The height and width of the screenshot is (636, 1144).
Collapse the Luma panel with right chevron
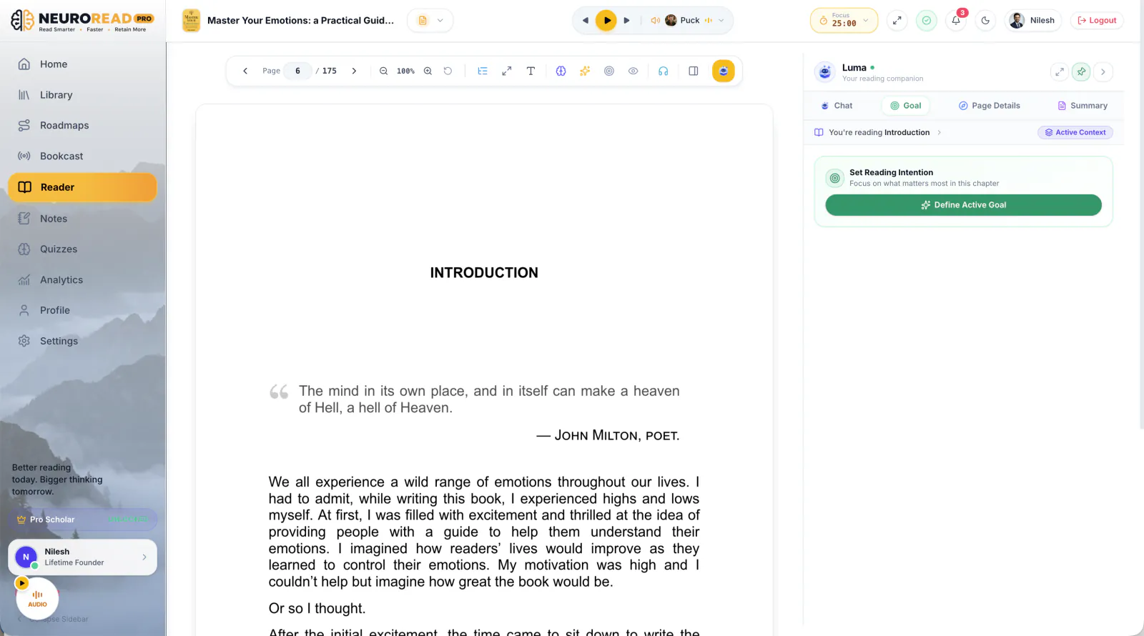pyautogui.click(x=1103, y=71)
